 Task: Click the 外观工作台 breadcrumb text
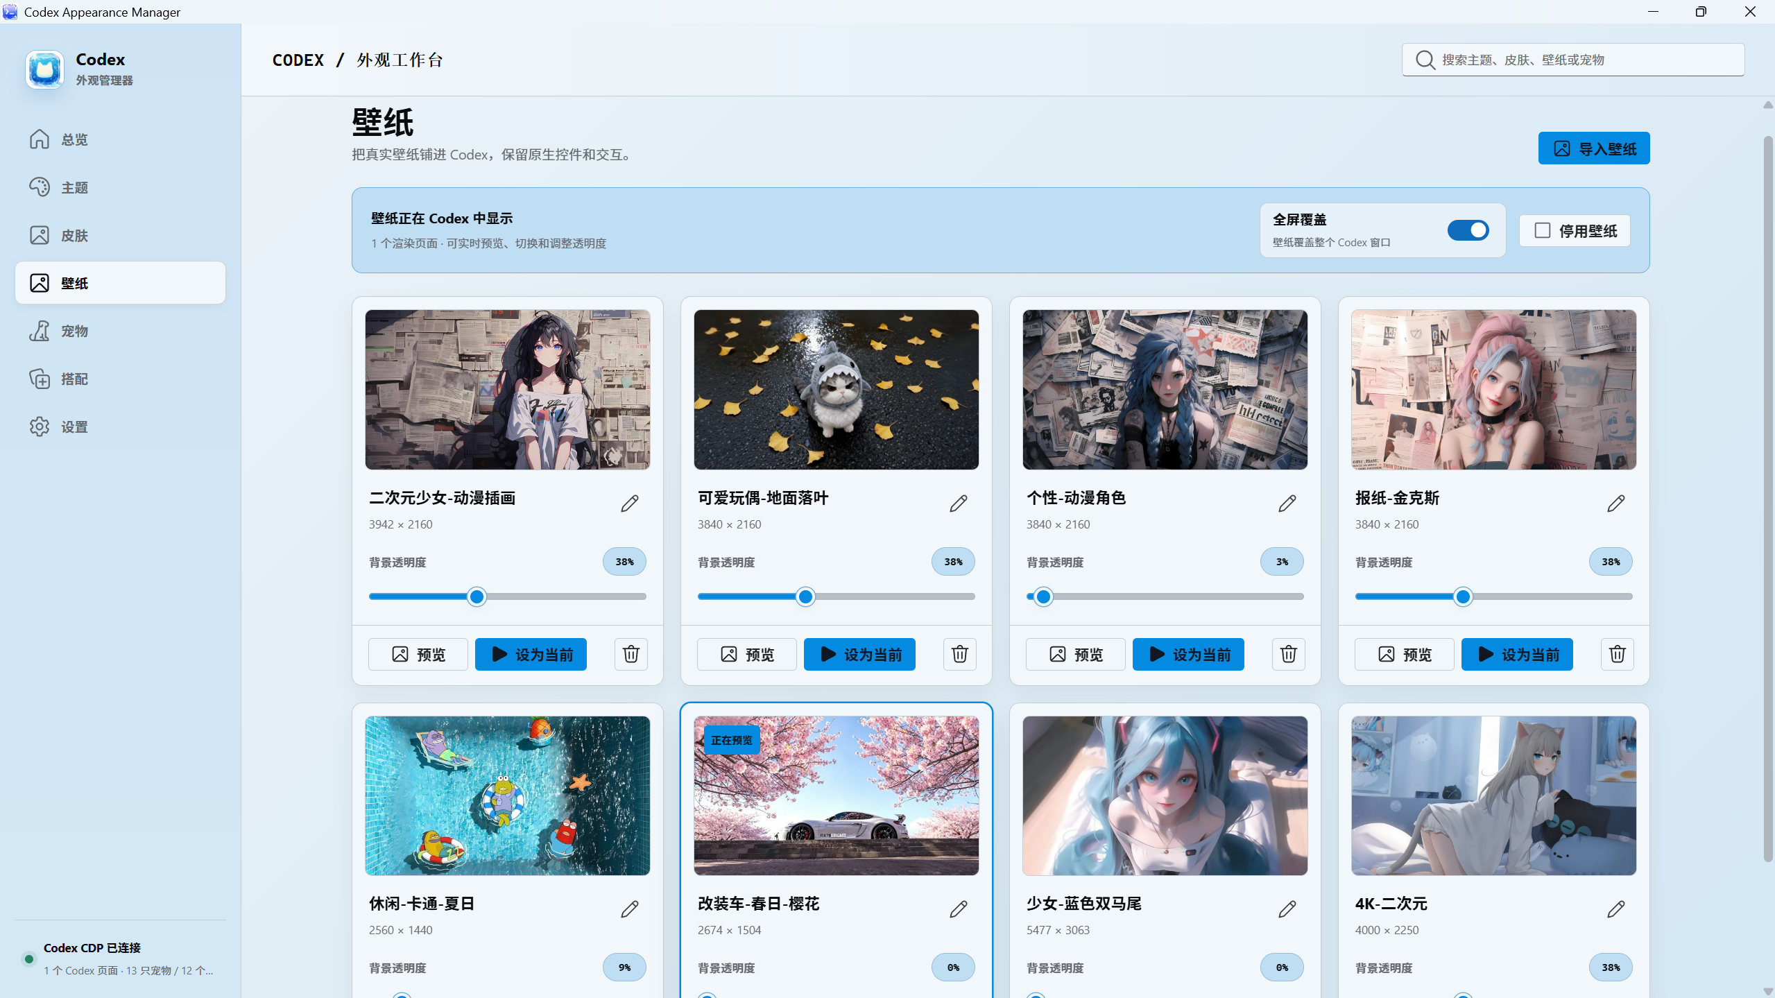[x=400, y=60]
